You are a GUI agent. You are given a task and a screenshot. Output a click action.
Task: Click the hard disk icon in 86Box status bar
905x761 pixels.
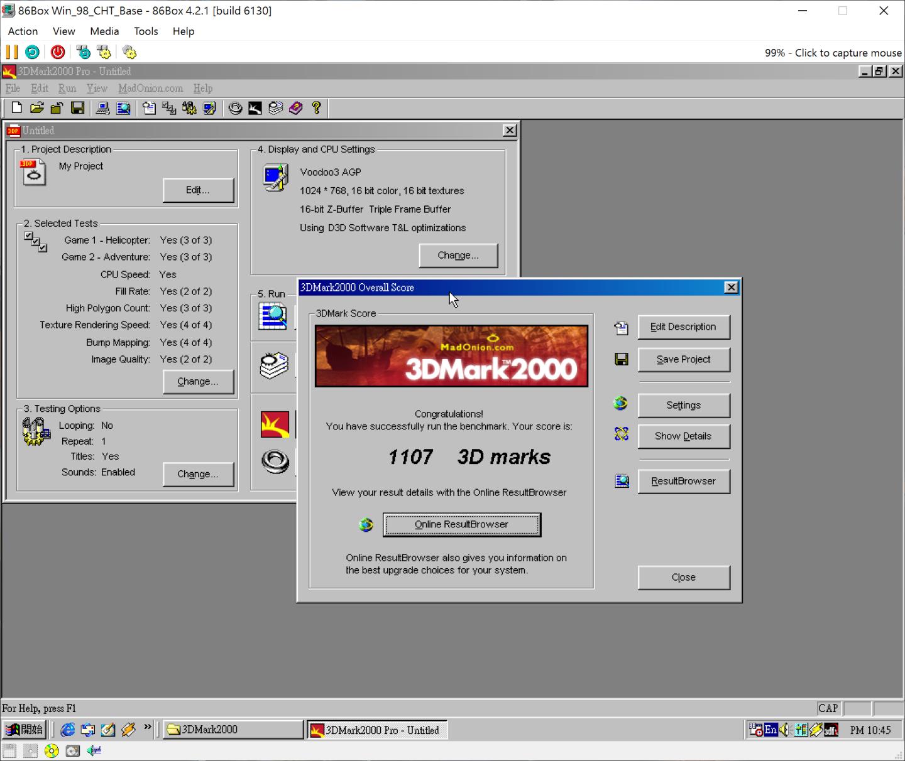point(73,750)
